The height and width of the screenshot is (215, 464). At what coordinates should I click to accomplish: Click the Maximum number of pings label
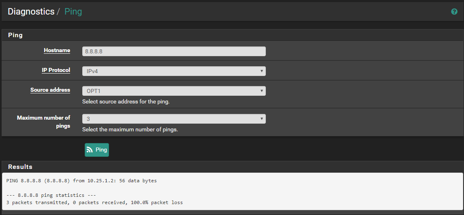pyautogui.click(x=43, y=122)
